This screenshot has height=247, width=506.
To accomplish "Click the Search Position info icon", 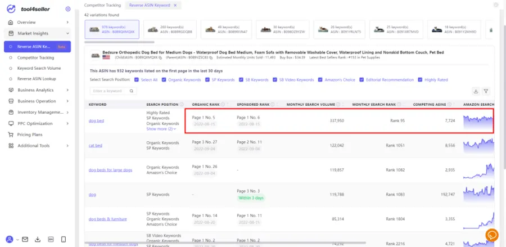I will click(182, 105).
